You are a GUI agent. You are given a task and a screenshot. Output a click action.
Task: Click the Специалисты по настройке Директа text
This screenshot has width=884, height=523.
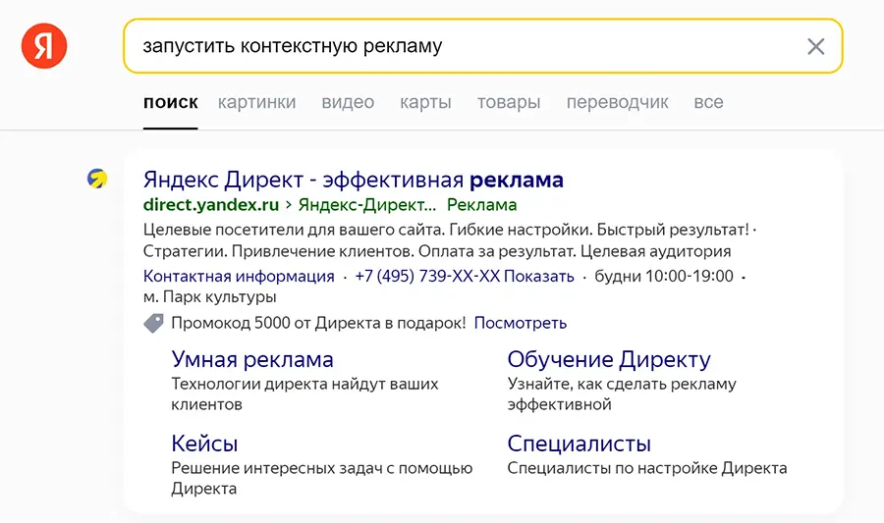647,468
